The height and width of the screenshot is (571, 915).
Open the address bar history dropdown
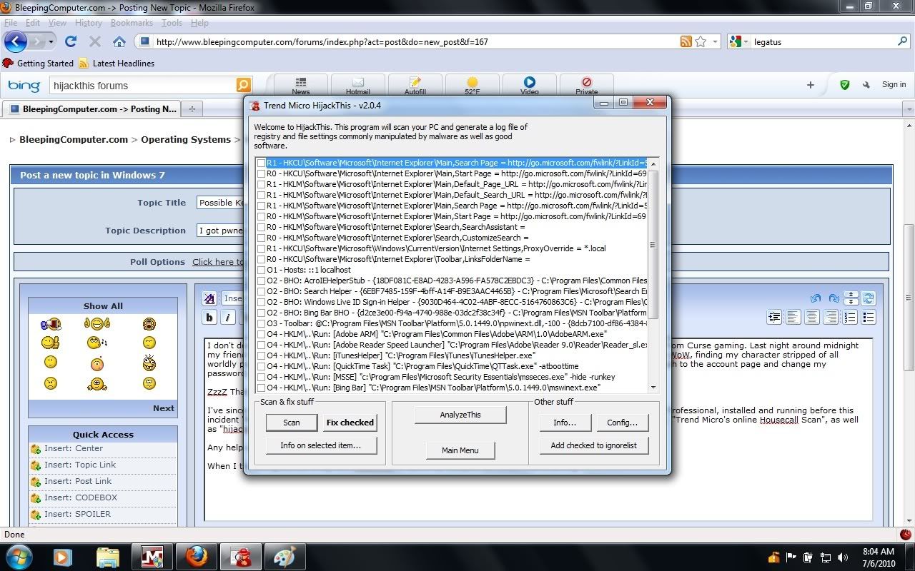point(715,41)
